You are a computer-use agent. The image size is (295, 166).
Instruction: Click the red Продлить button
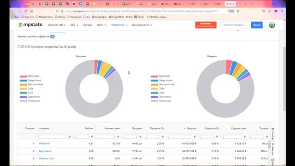pos(206,25)
